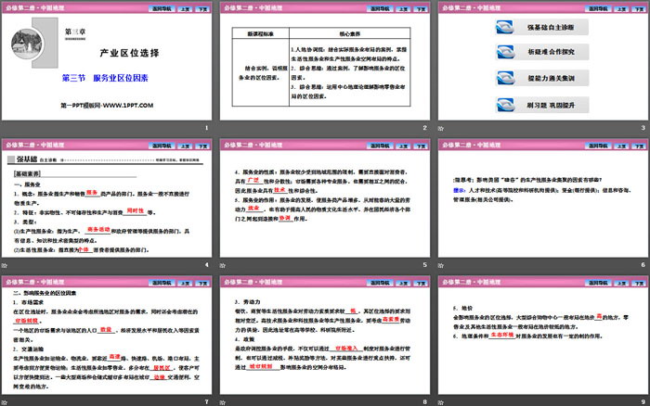
Task: Click 返回导航 button in slide 1 header
Action: point(162,8)
